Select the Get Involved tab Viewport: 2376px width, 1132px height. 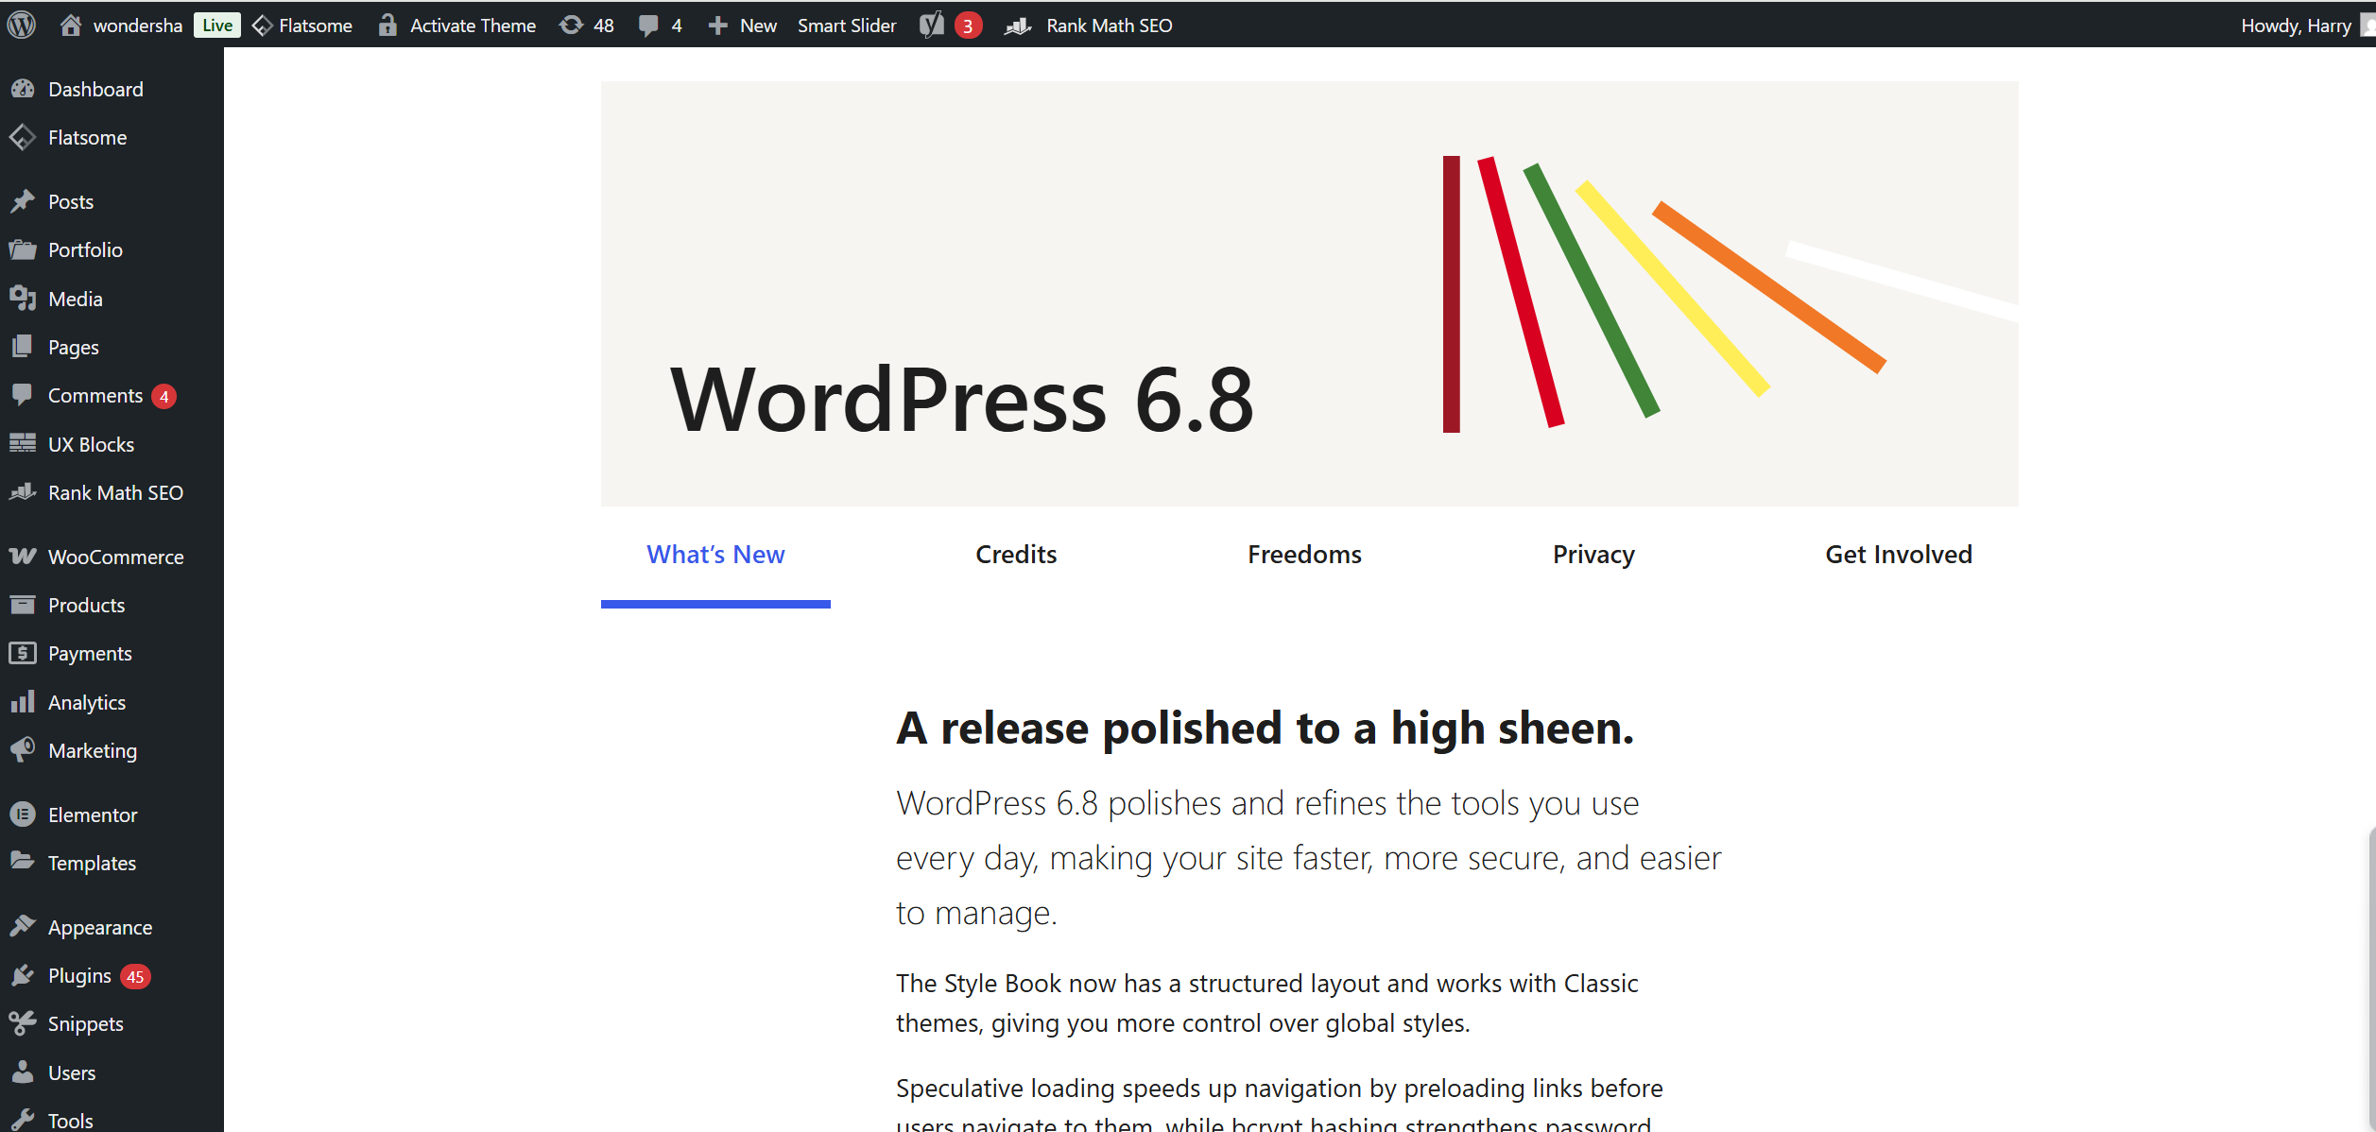1897,554
